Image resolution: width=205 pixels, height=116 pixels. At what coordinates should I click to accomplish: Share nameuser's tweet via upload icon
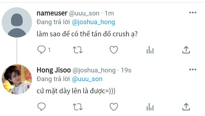click(186, 50)
